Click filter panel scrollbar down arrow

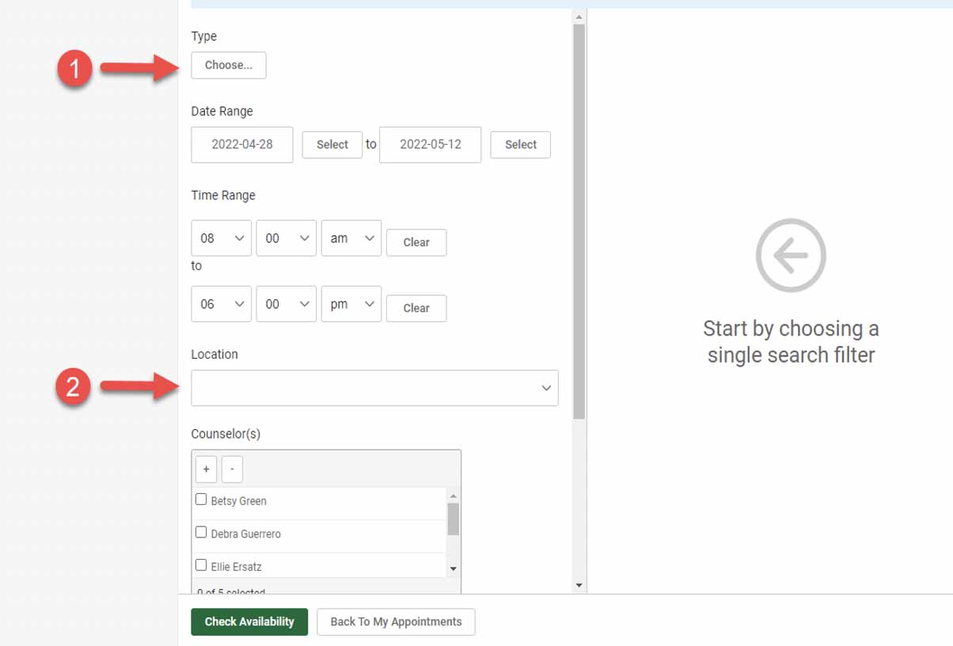pos(579,586)
